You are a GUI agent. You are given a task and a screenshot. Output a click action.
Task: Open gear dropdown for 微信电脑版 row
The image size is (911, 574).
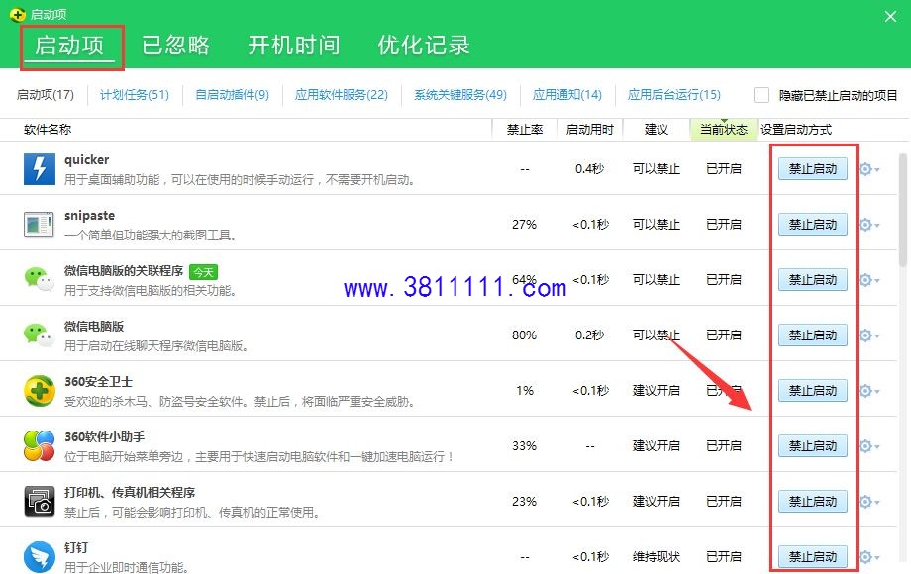[x=869, y=335]
